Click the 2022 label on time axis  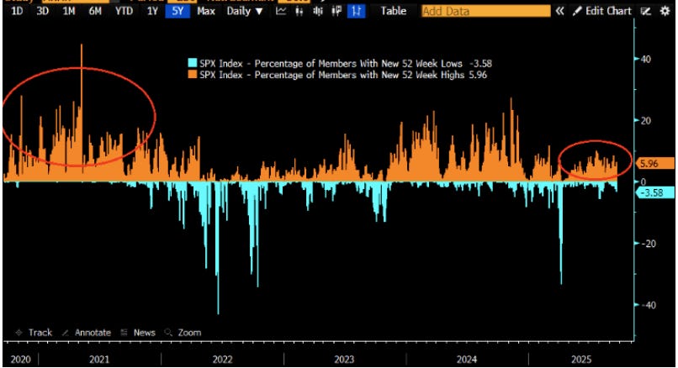coord(222,360)
